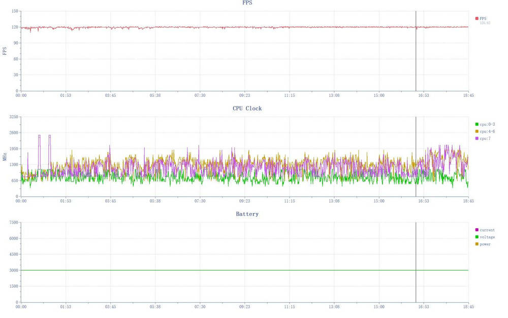Select the vertical time marker in CPU Clock chart
Screen dimensions: 508x318
(x=416, y=152)
